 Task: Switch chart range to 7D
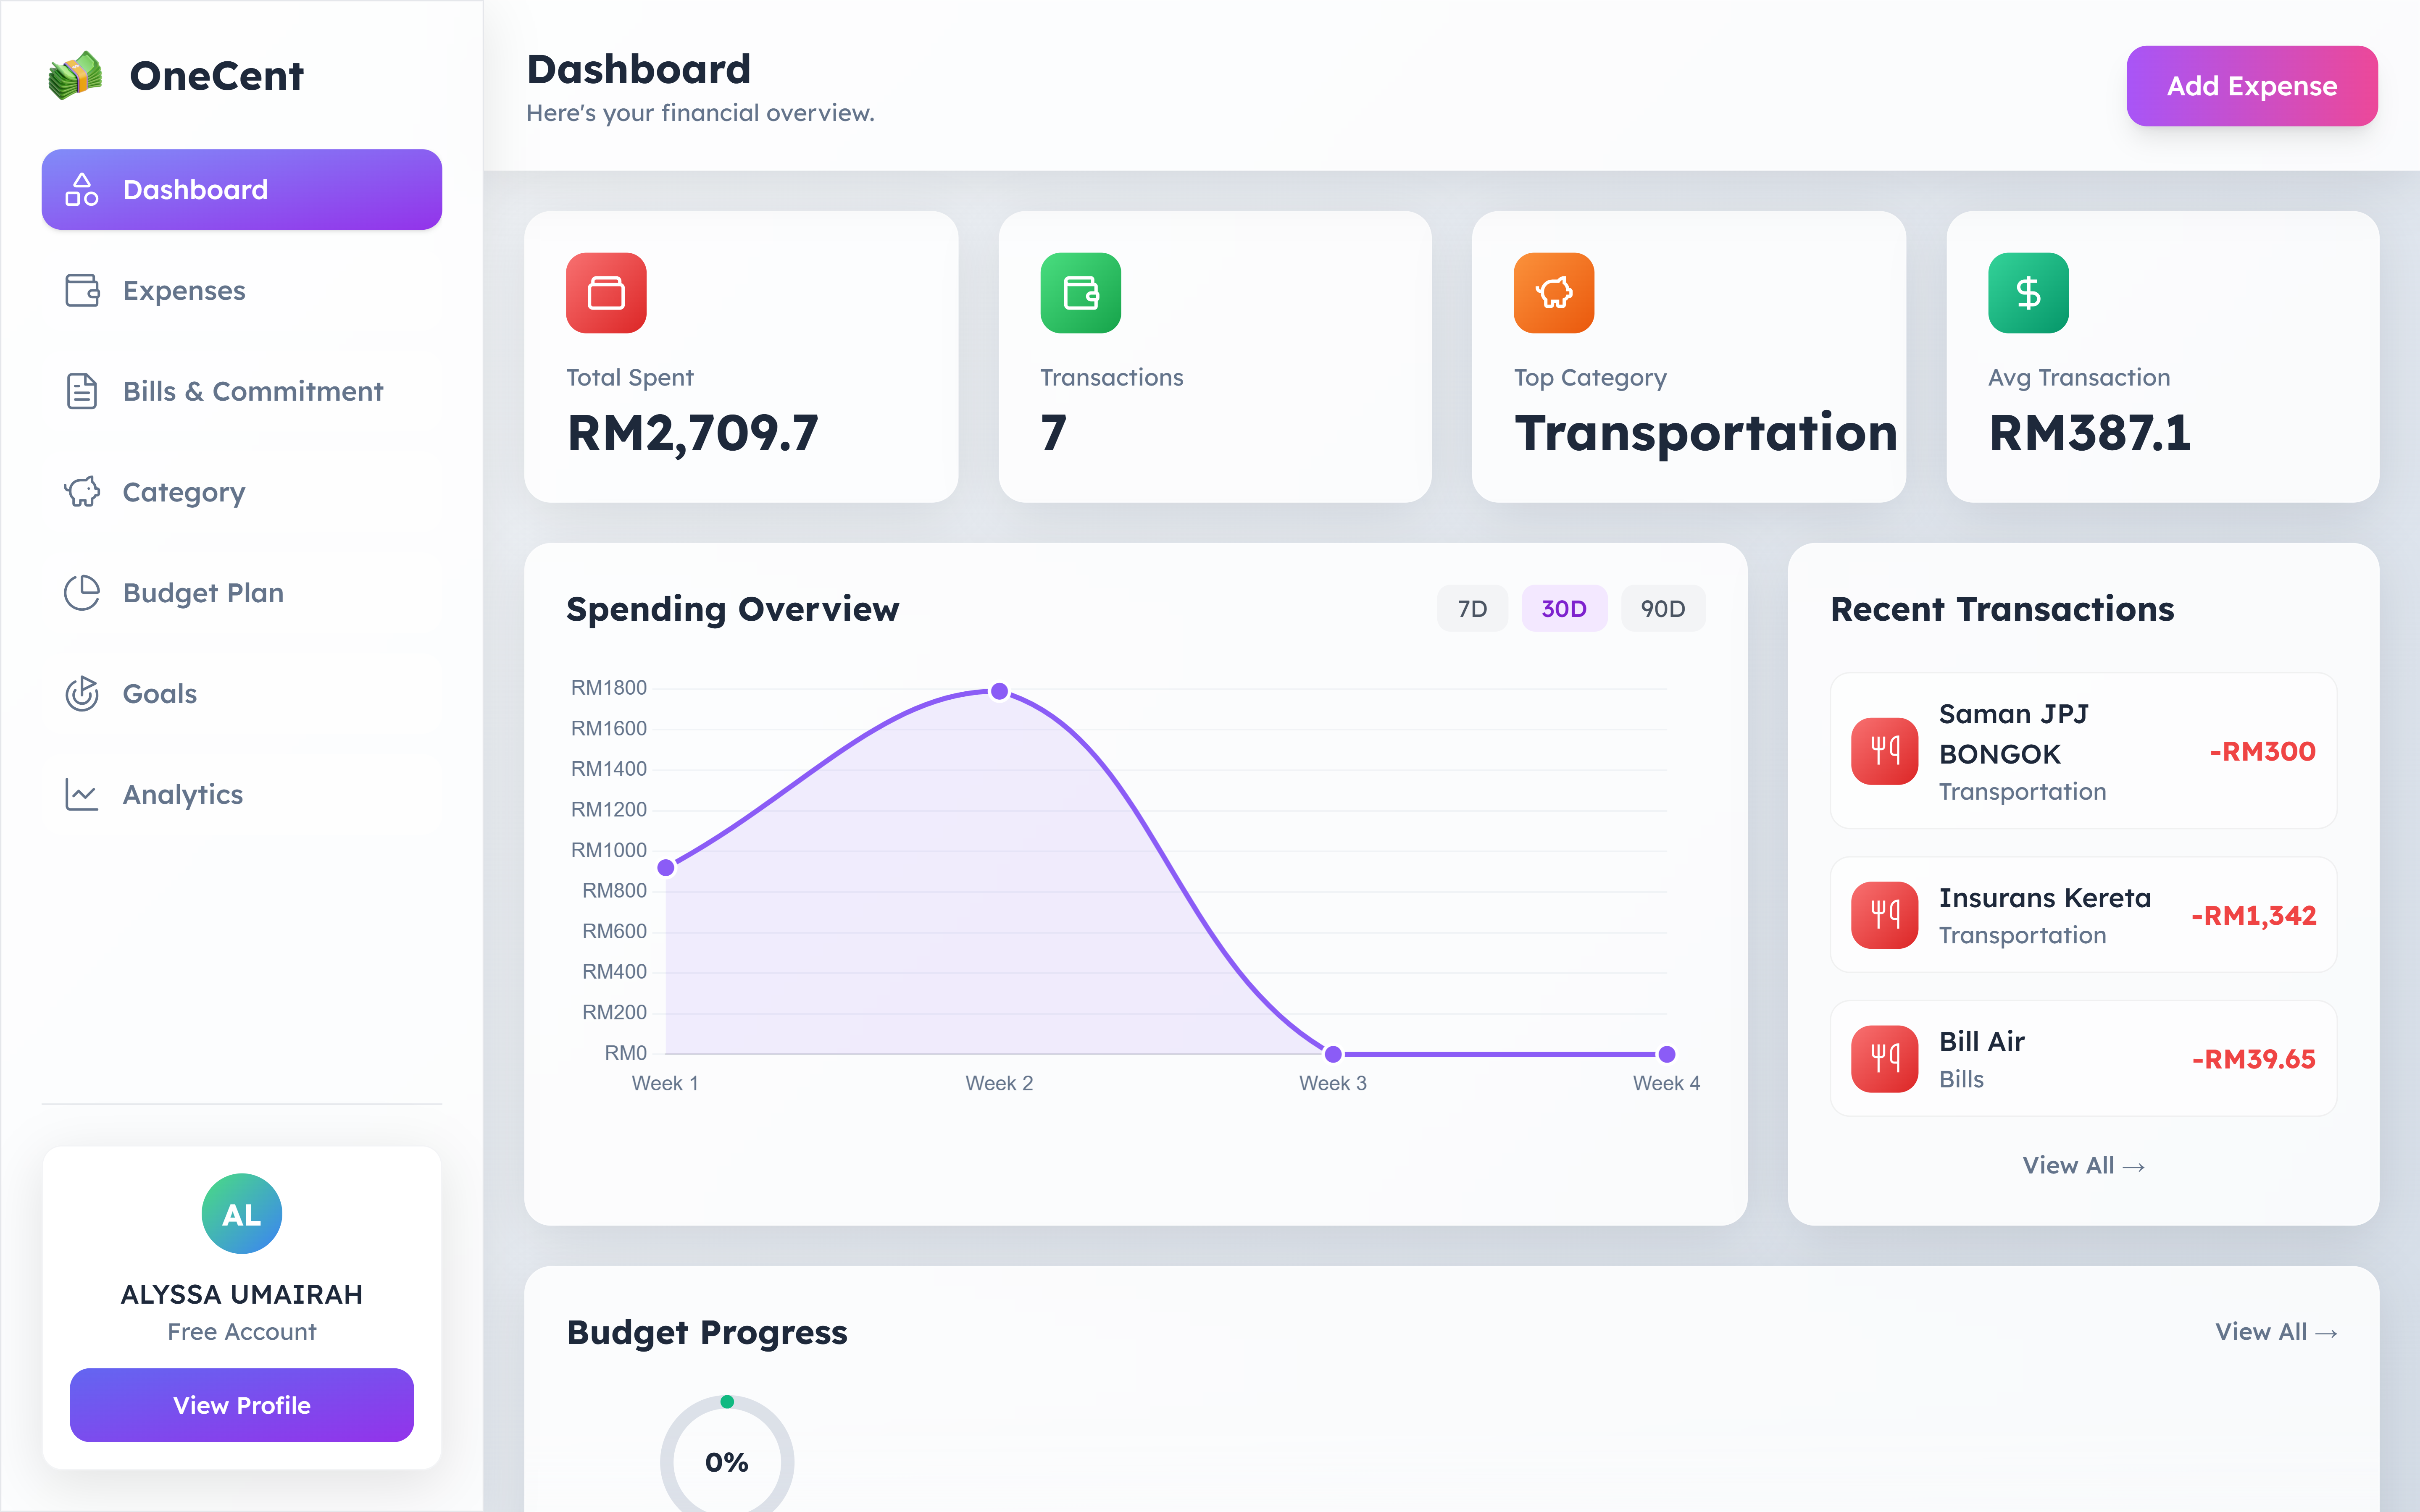(x=1472, y=609)
